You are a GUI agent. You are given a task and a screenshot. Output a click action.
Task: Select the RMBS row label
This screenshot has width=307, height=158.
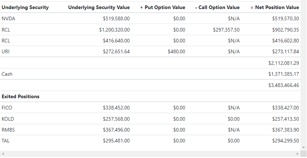tap(8, 129)
